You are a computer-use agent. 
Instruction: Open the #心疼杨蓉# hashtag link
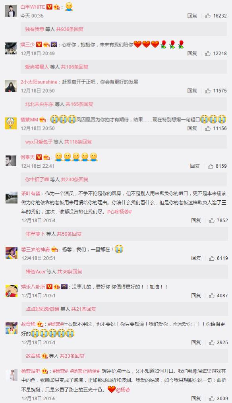[120, 212]
